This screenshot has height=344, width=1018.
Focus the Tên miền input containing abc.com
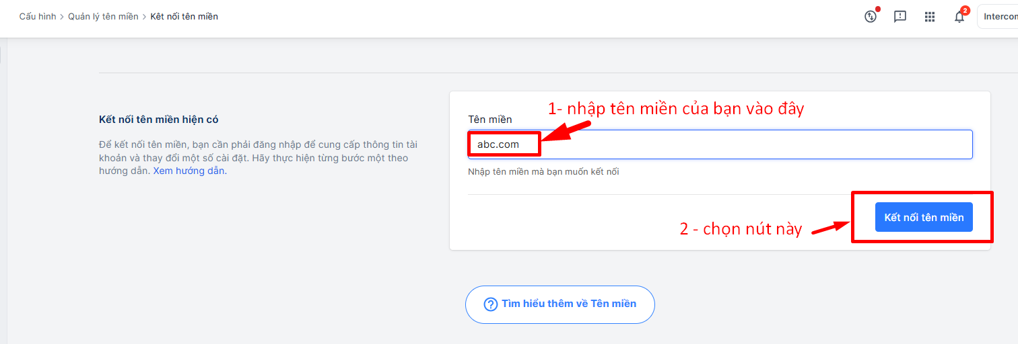point(720,144)
